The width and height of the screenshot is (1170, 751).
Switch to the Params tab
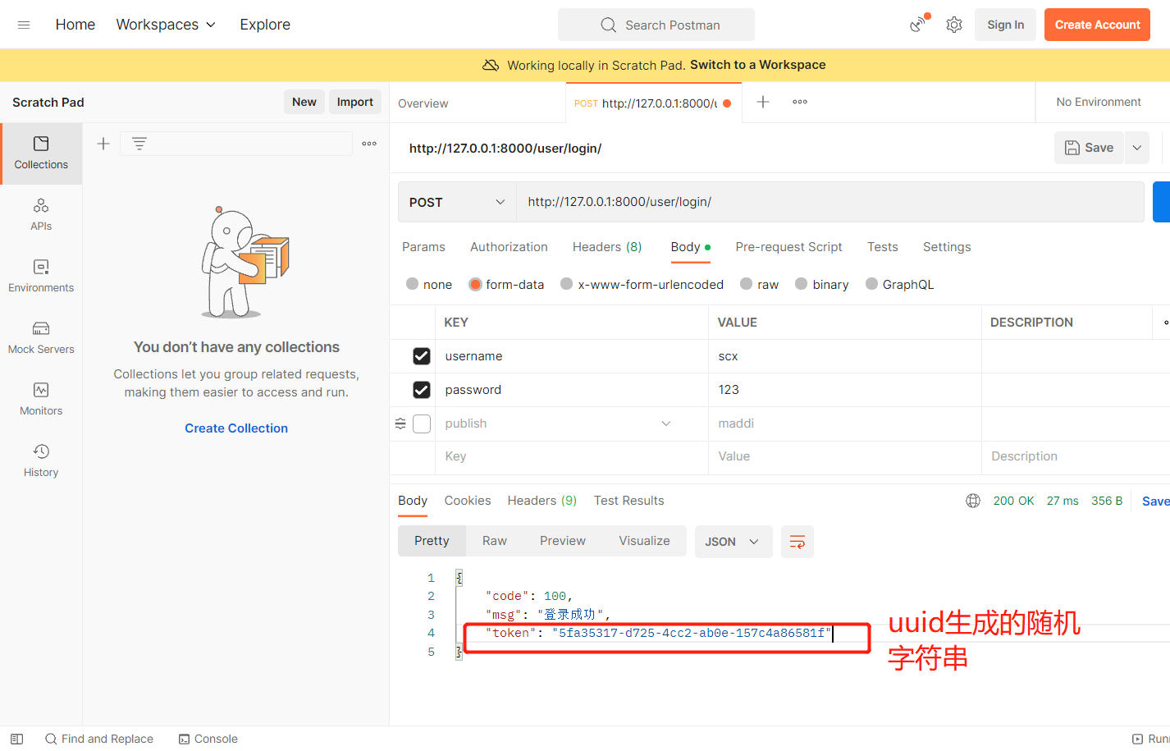pyautogui.click(x=423, y=247)
